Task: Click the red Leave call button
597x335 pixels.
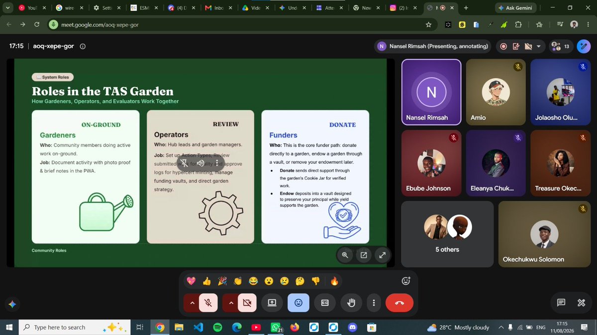Action: pyautogui.click(x=399, y=302)
